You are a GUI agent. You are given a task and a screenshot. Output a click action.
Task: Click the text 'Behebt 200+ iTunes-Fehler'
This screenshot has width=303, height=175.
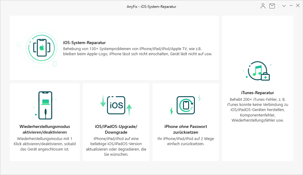click(258, 110)
